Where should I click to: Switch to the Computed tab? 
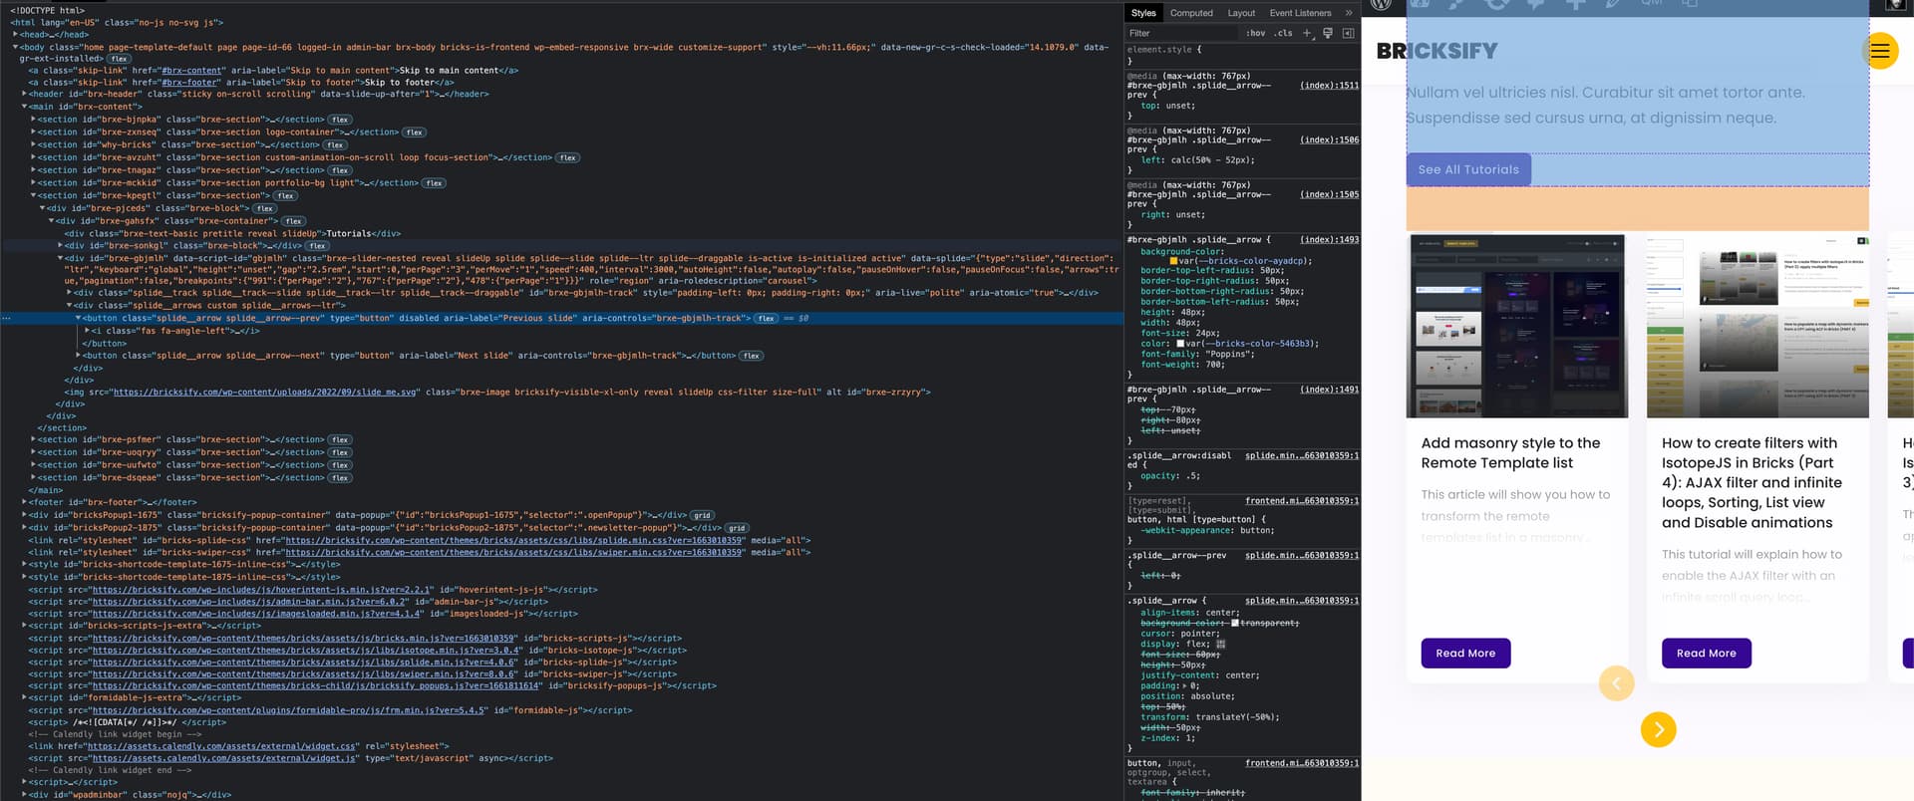tap(1191, 13)
